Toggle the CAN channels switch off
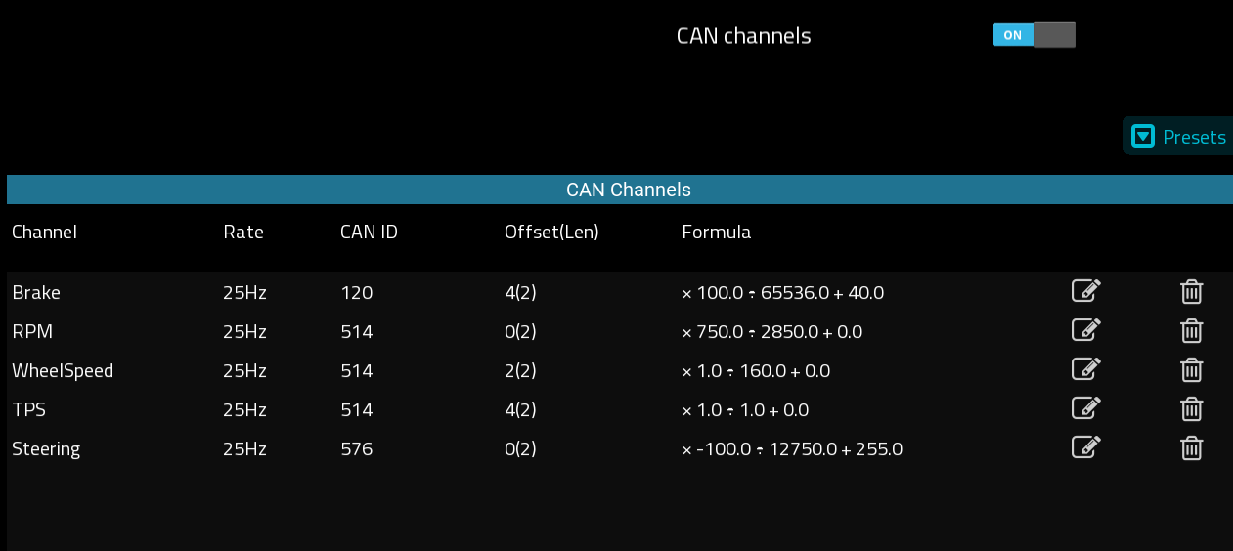Viewport: 1233px width, 551px height. [x=1034, y=35]
